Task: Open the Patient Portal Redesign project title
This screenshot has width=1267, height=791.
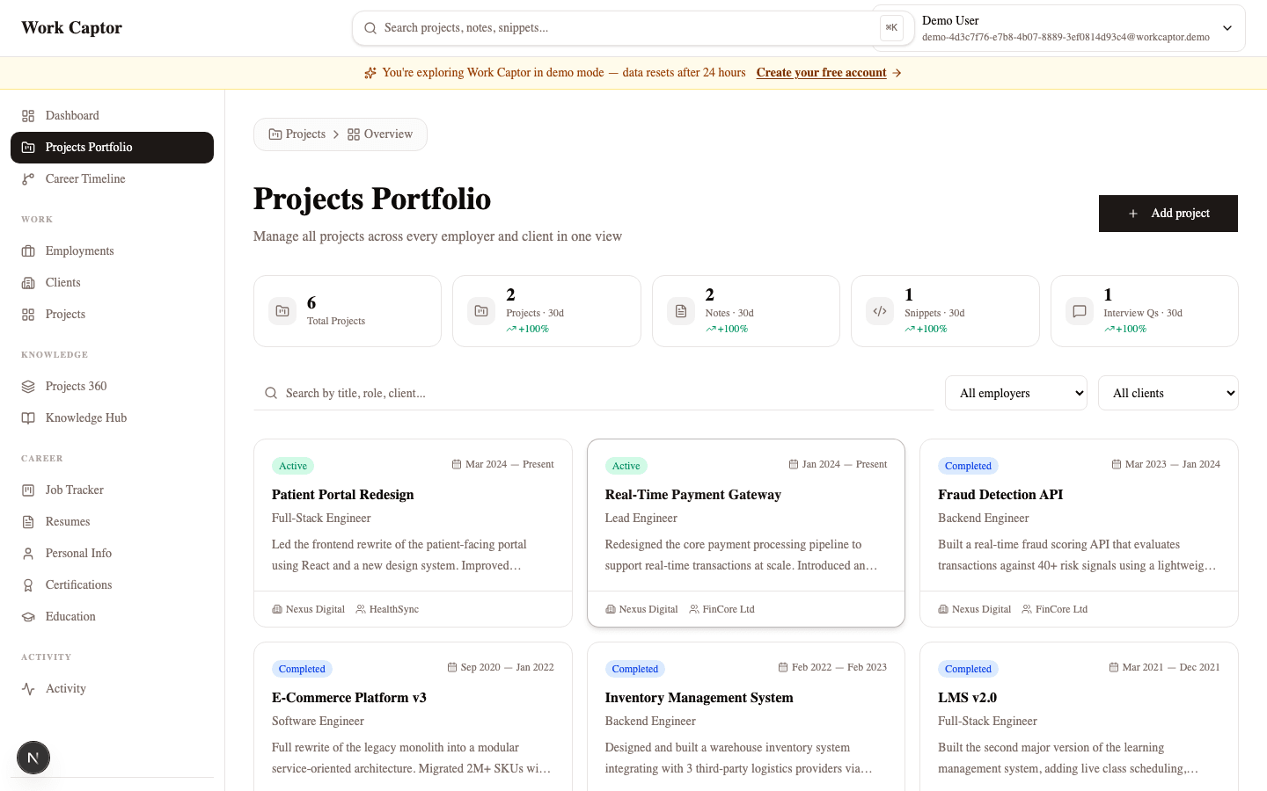Action: coord(342,495)
